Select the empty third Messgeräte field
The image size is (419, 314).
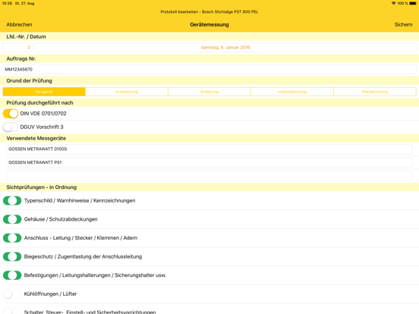(x=209, y=176)
